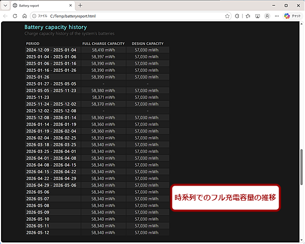View site information icon beside ファイル
The height and width of the screenshot is (244, 305).
34,16
